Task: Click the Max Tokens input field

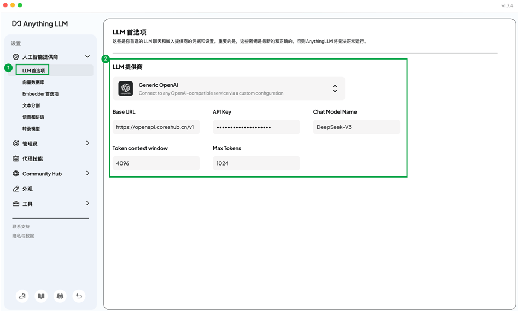Action: click(x=256, y=163)
